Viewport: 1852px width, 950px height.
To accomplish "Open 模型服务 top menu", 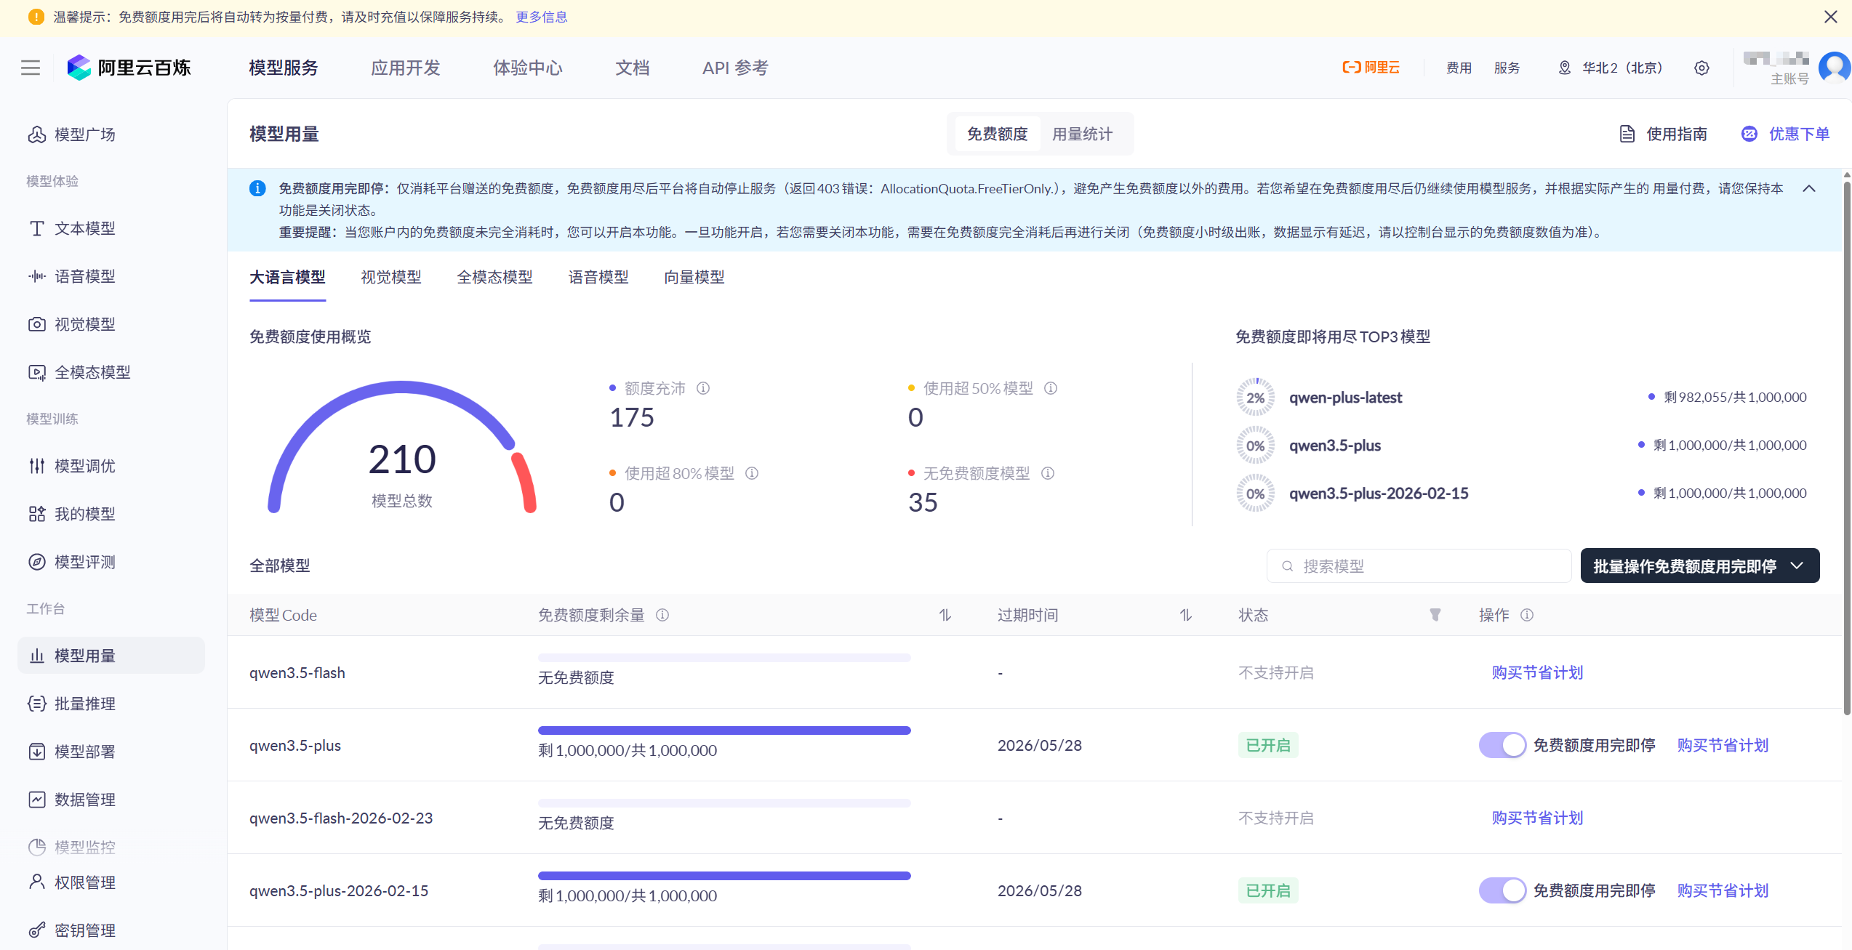I will [x=284, y=68].
